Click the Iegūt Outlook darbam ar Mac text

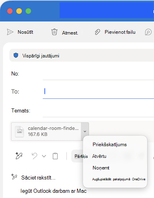[53, 191]
